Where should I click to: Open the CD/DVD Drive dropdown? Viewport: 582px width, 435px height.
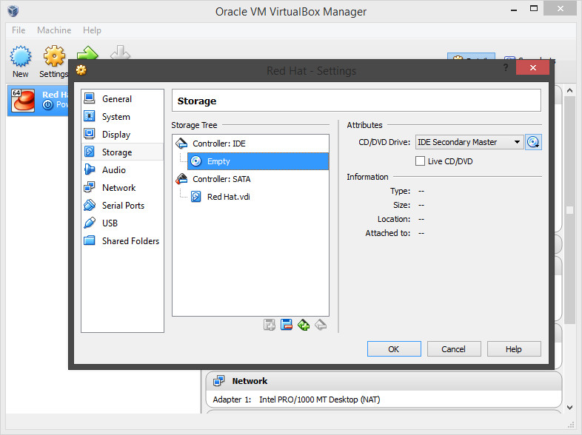point(469,142)
